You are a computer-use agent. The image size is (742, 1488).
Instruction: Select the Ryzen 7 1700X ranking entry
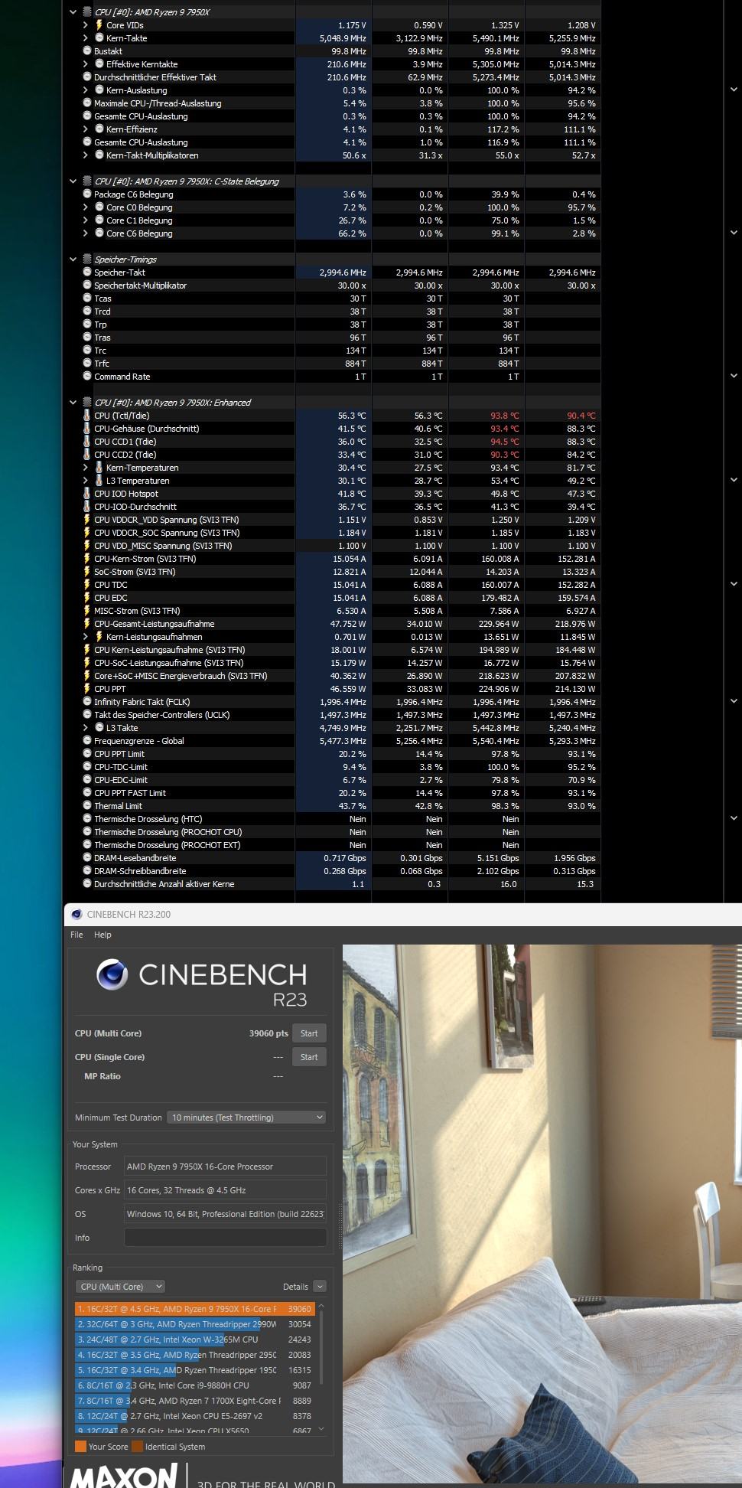(195, 1401)
